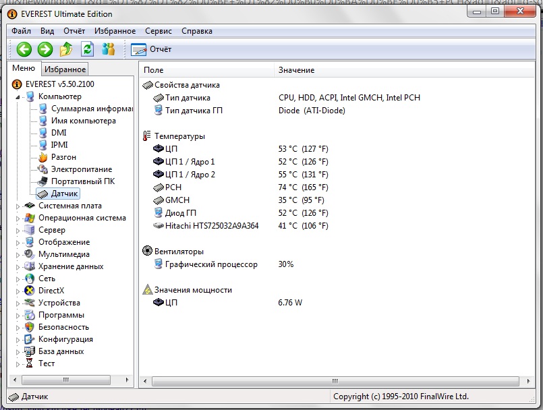Click right arrow of tree panel scrollbar
Viewport: 543px width, 410px height.
[x=127, y=380]
